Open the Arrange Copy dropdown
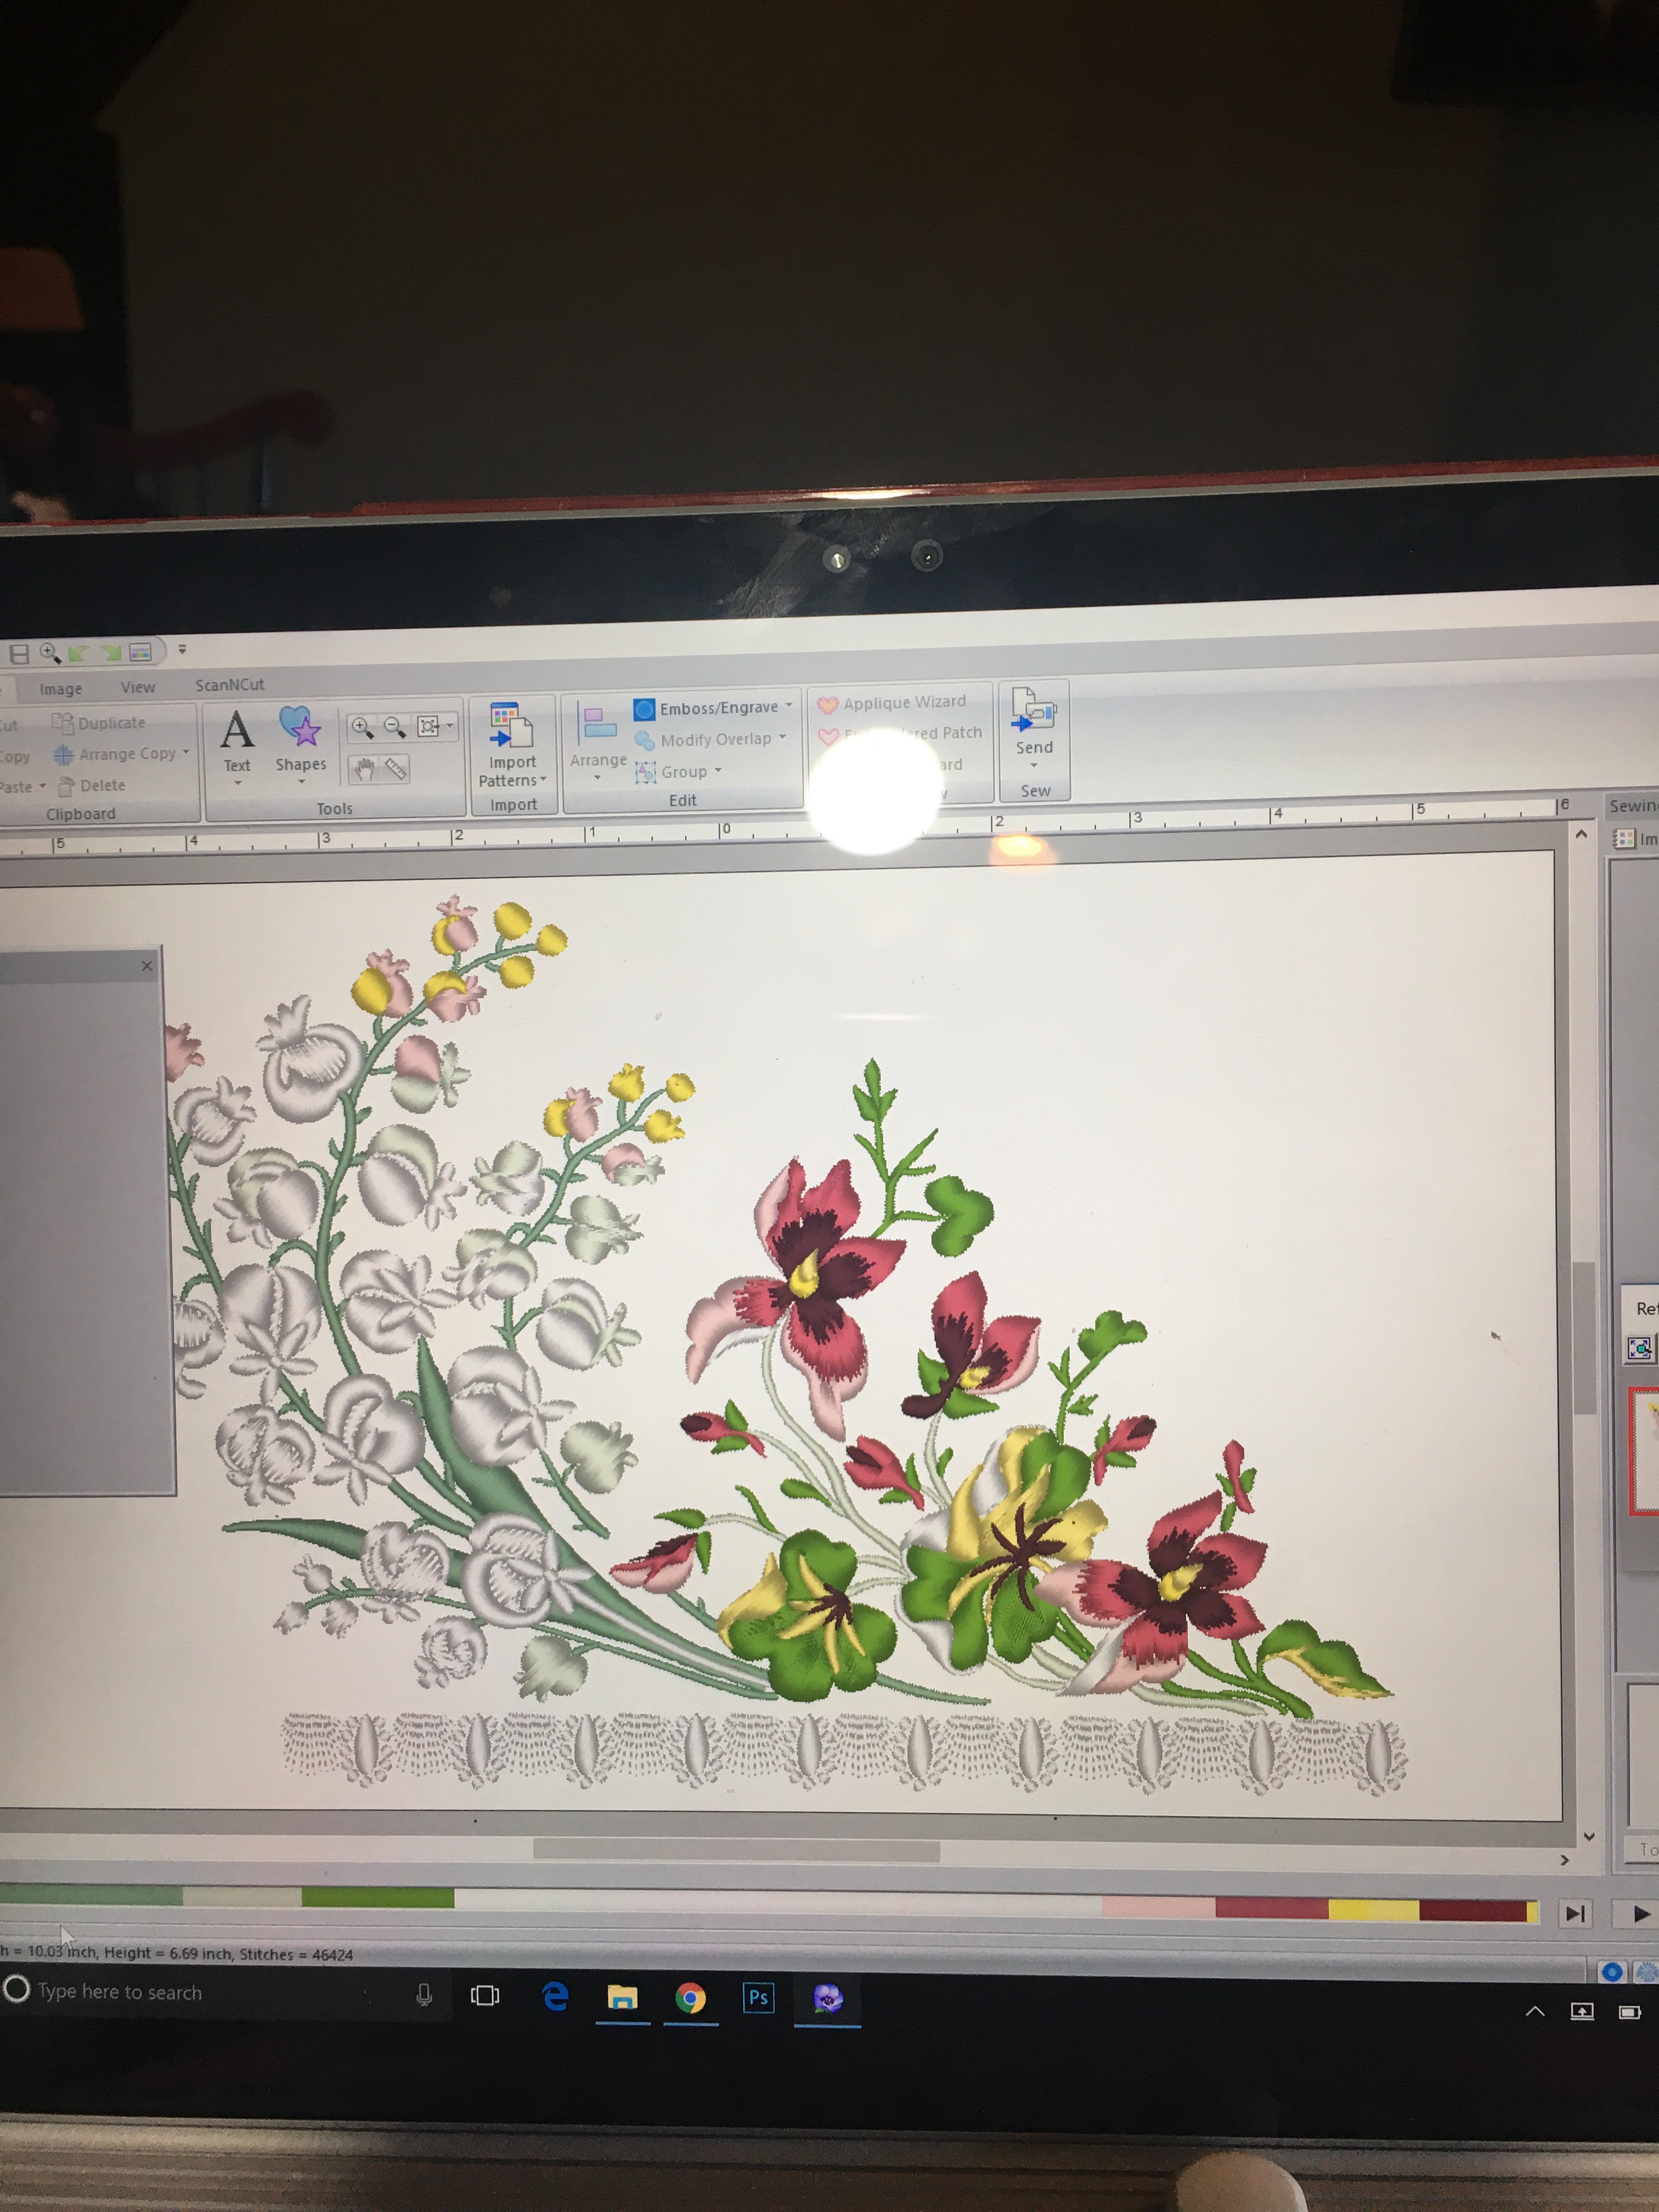Screen dimensions: 1659x2212 [x=185, y=752]
